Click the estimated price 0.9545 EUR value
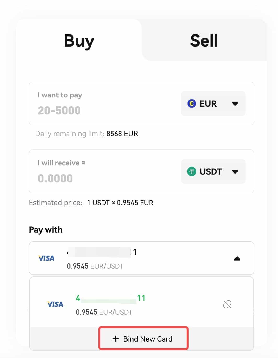278x358 pixels. point(135,203)
